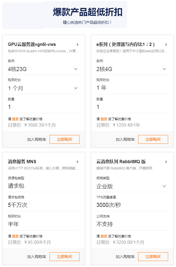The width and height of the screenshot is (176, 267).
Task: Open GPU云服务器vgn6i-vws arrow icon
Action: pos(78,45)
